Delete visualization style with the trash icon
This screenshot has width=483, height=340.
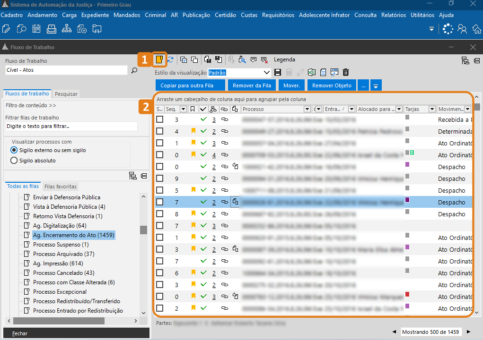(x=346, y=73)
